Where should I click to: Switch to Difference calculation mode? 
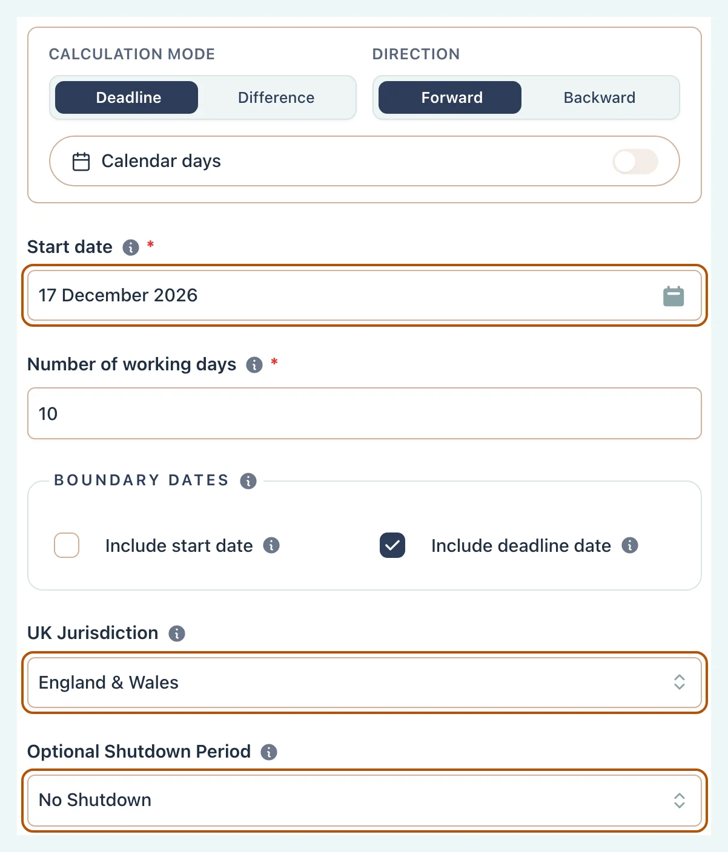276,97
